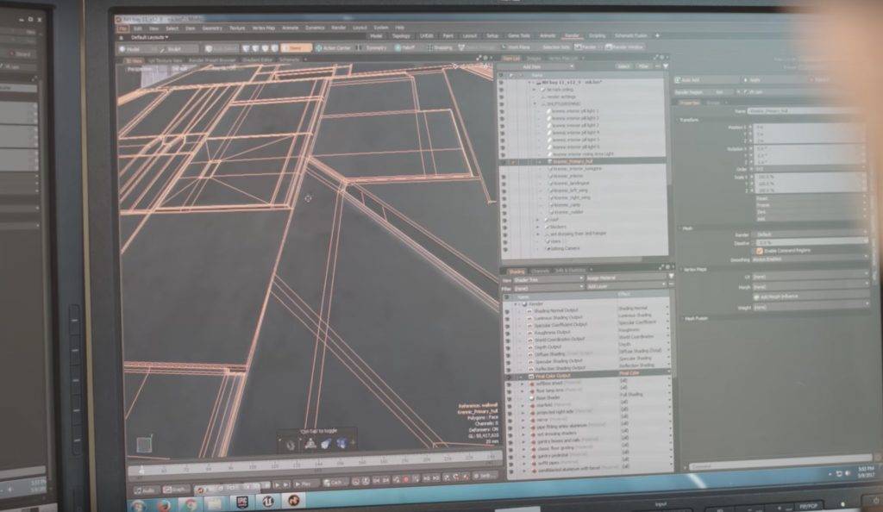Click the Name field in Properties
The image size is (883, 512).
point(805,111)
